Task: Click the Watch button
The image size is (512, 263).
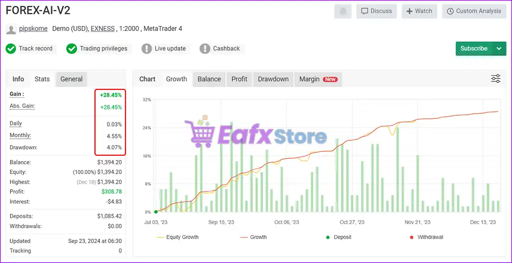Action: 419,11
